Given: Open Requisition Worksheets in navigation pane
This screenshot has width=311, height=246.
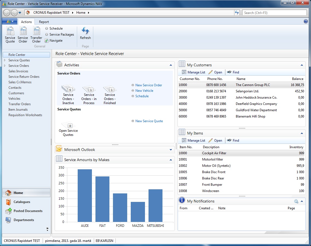Looking at the screenshot, I should click(x=25, y=115).
